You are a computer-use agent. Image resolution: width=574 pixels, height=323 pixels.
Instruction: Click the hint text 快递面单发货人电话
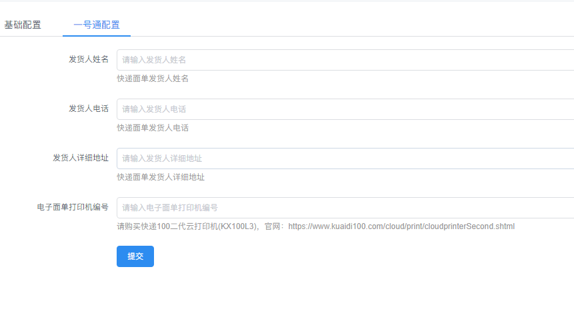(x=153, y=128)
